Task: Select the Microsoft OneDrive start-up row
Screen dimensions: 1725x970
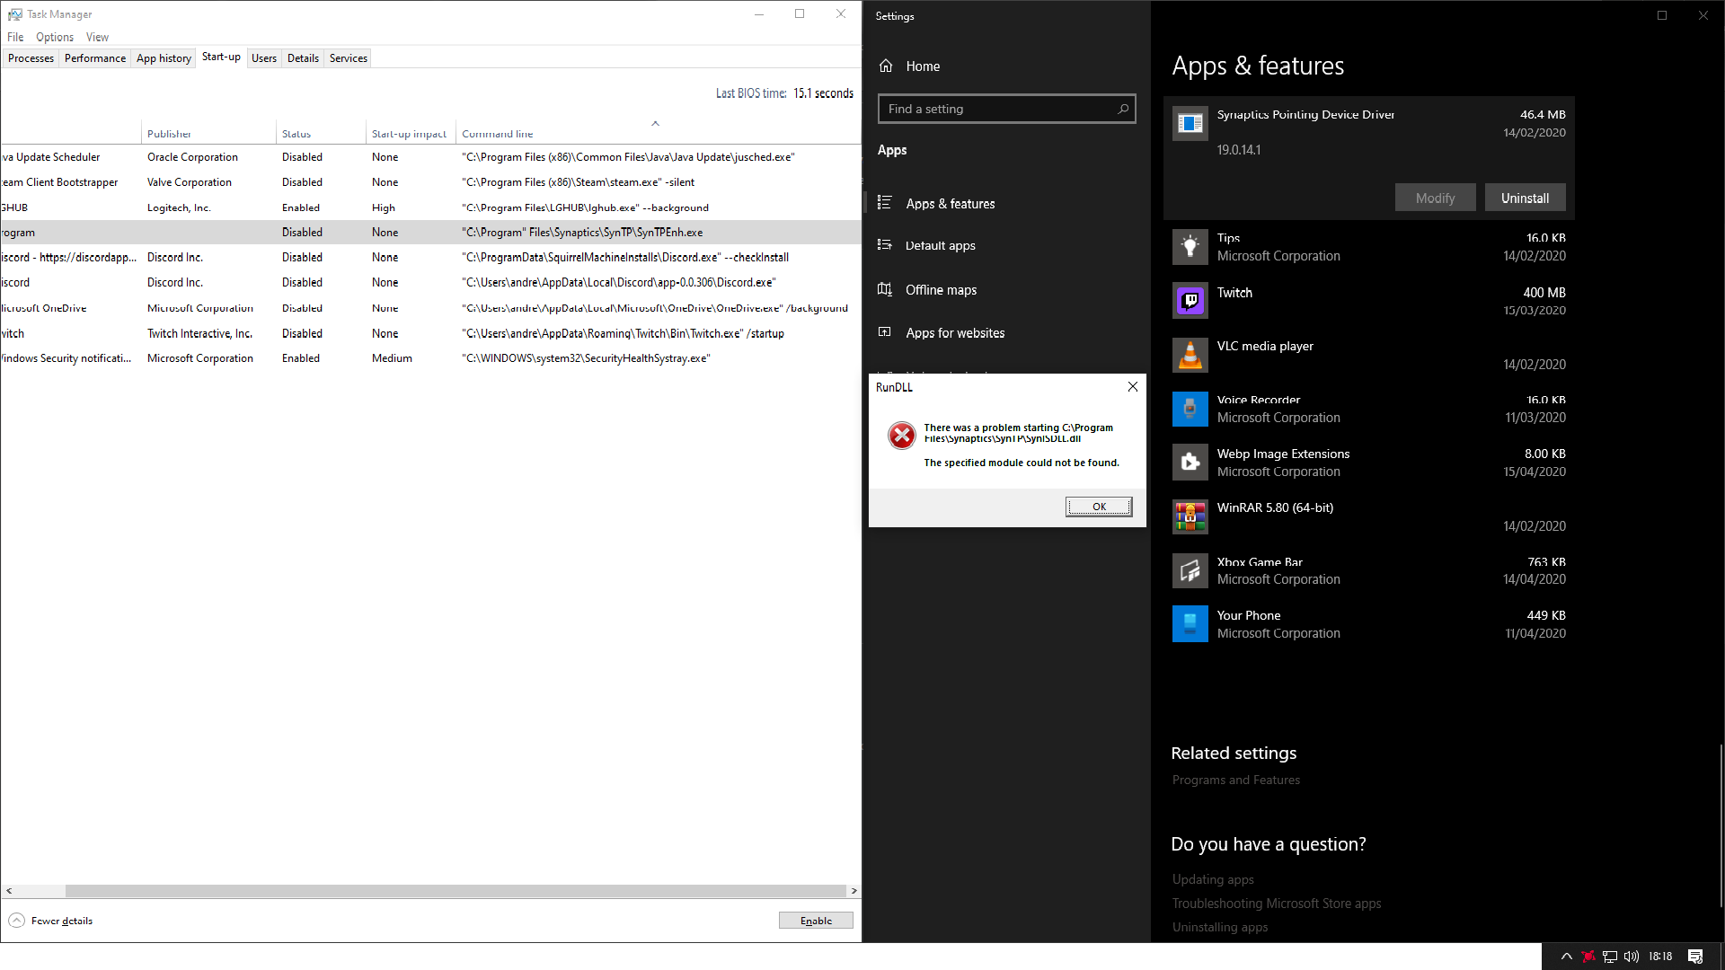Action: [x=430, y=308]
